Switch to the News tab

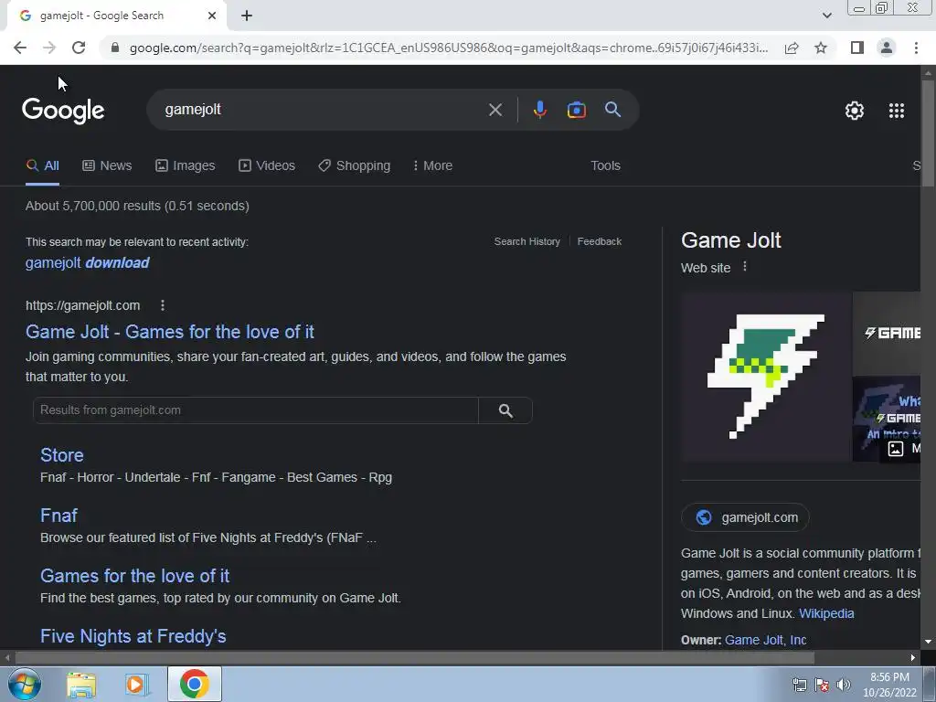(x=107, y=166)
